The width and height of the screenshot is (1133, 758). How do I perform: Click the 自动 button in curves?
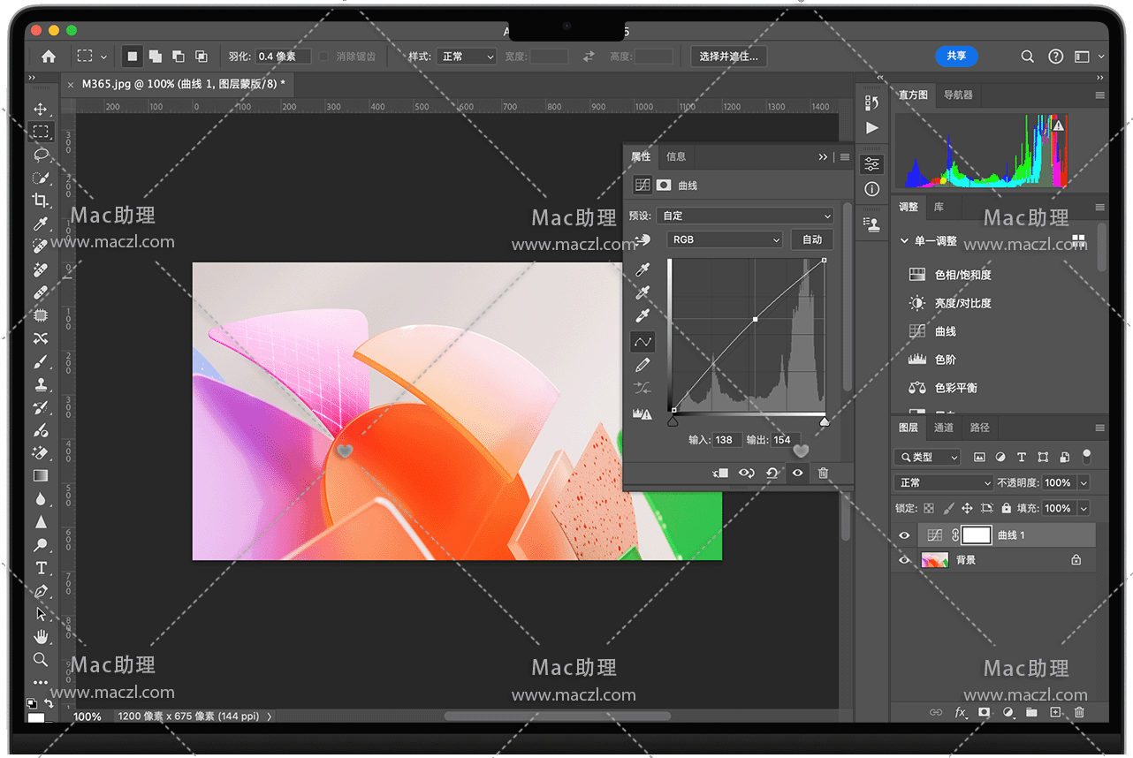812,239
